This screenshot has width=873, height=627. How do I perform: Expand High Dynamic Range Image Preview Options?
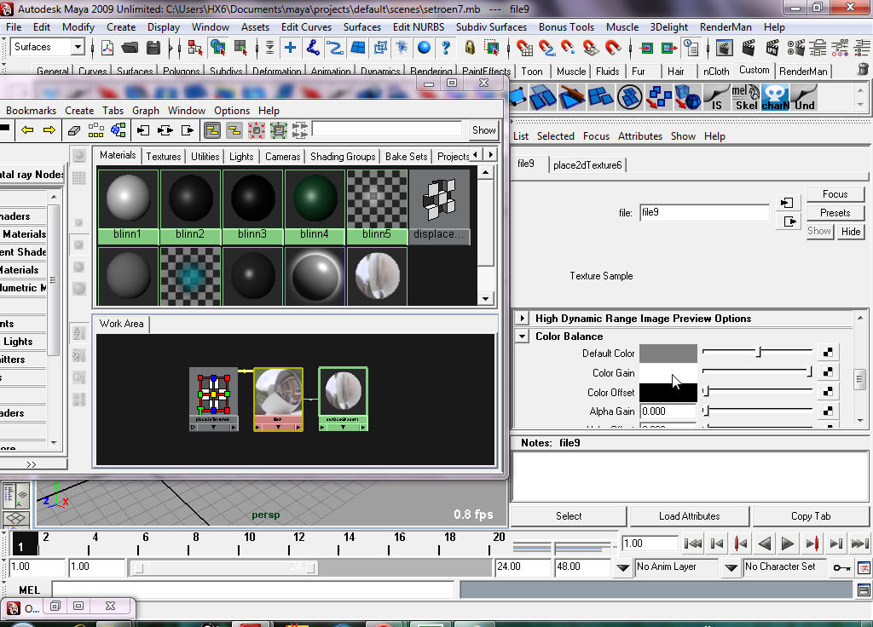click(523, 319)
